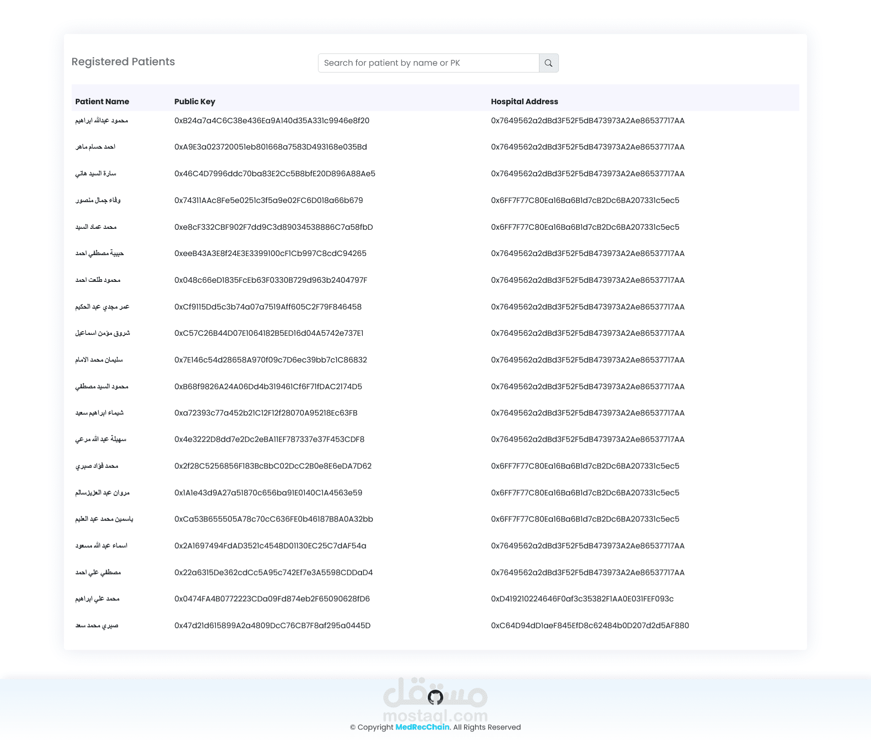Select public key starting with 0xB24a7a4C6C38
This screenshot has width=871, height=740.
point(272,121)
